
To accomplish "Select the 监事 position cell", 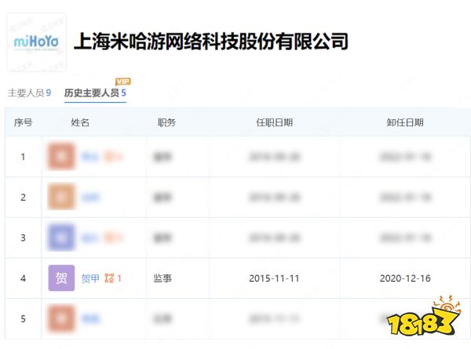I will (162, 278).
